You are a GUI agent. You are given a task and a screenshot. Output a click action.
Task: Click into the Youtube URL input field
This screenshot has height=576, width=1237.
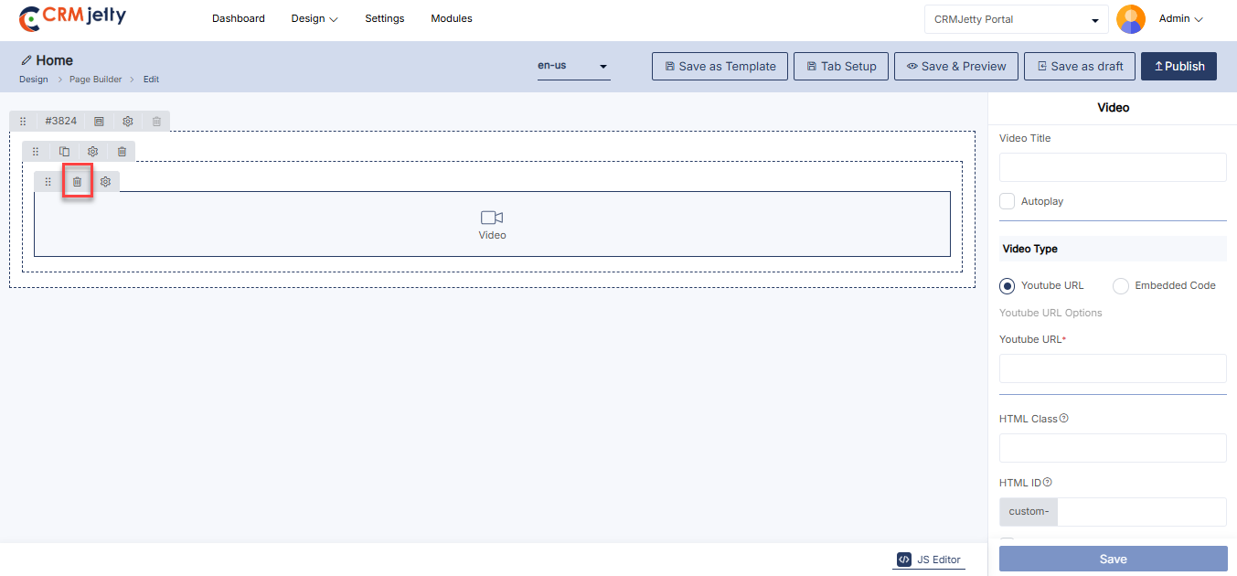(1113, 368)
